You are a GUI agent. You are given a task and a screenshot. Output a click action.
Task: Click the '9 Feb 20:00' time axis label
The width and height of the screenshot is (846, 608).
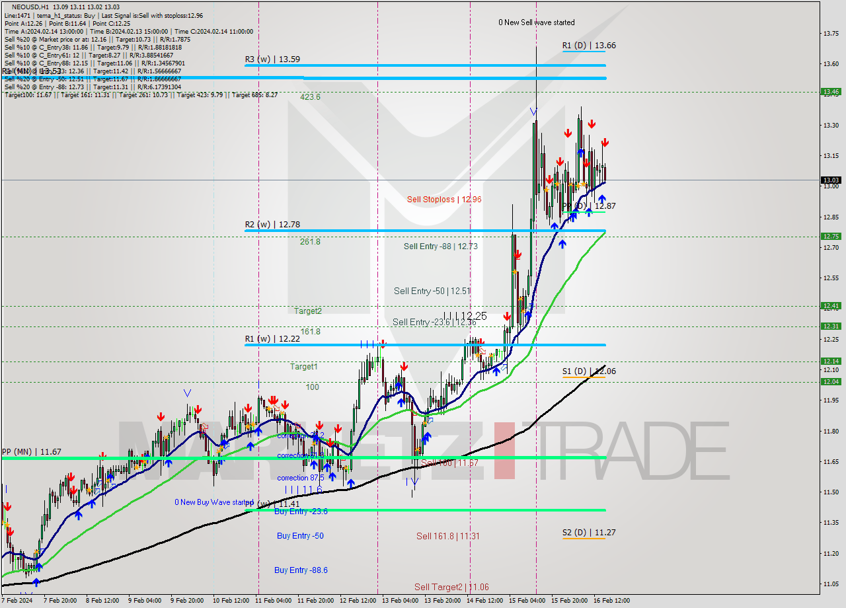pyautogui.click(x=188, y=601)
